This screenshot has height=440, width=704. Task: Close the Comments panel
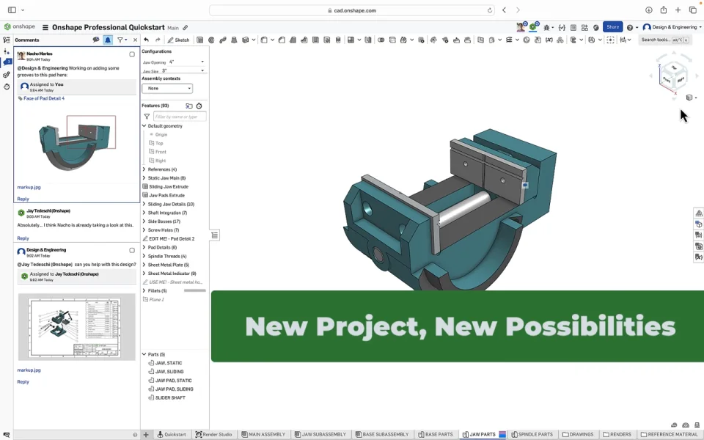[x=135, y=40]
